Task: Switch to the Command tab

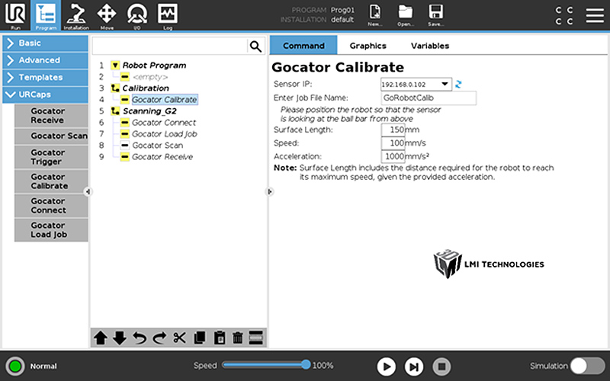Action: (x=303, y=46)
